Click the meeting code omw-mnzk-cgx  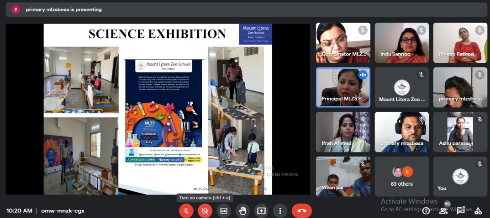click(x=63, y=211)
